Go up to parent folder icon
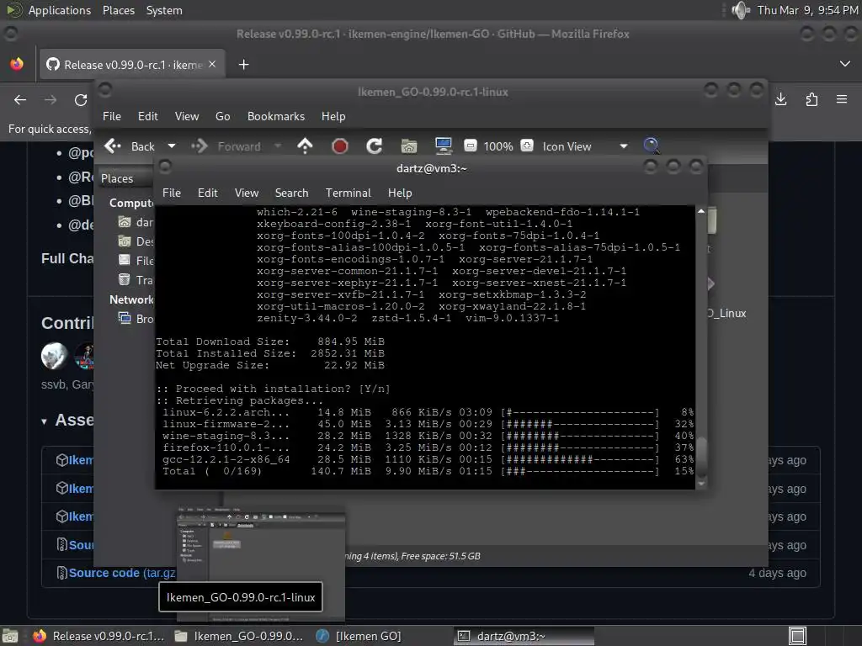This screenshot has height=646, width=862. (305, 146)
